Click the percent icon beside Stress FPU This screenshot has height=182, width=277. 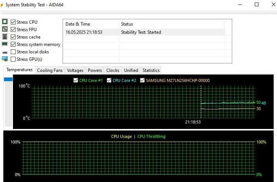click(x=5, y=29)
